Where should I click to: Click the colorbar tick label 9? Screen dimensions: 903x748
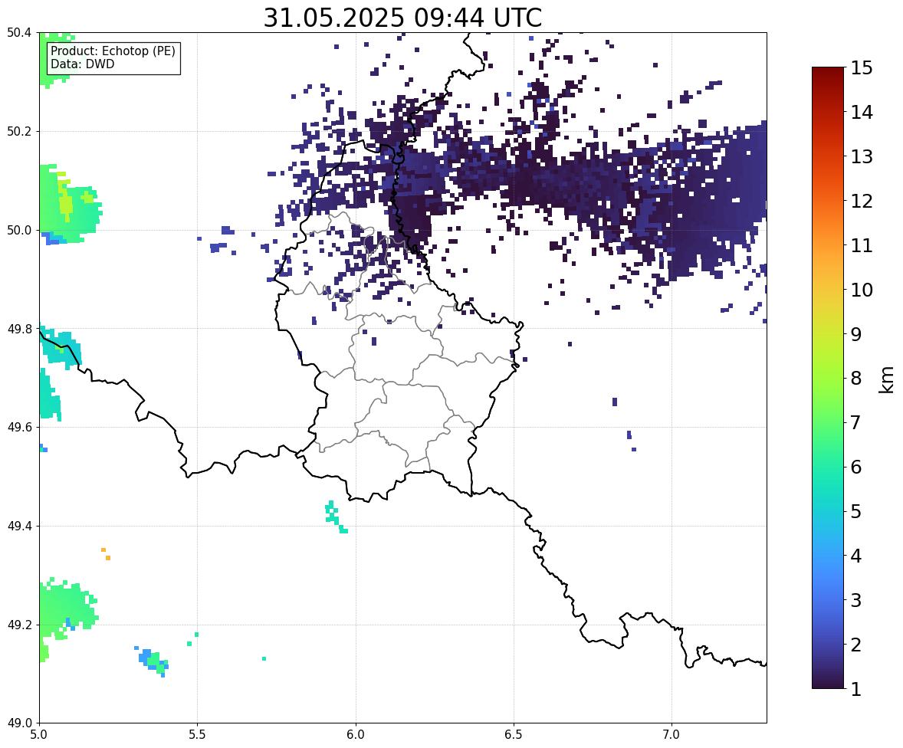click(x=856, y=334)
